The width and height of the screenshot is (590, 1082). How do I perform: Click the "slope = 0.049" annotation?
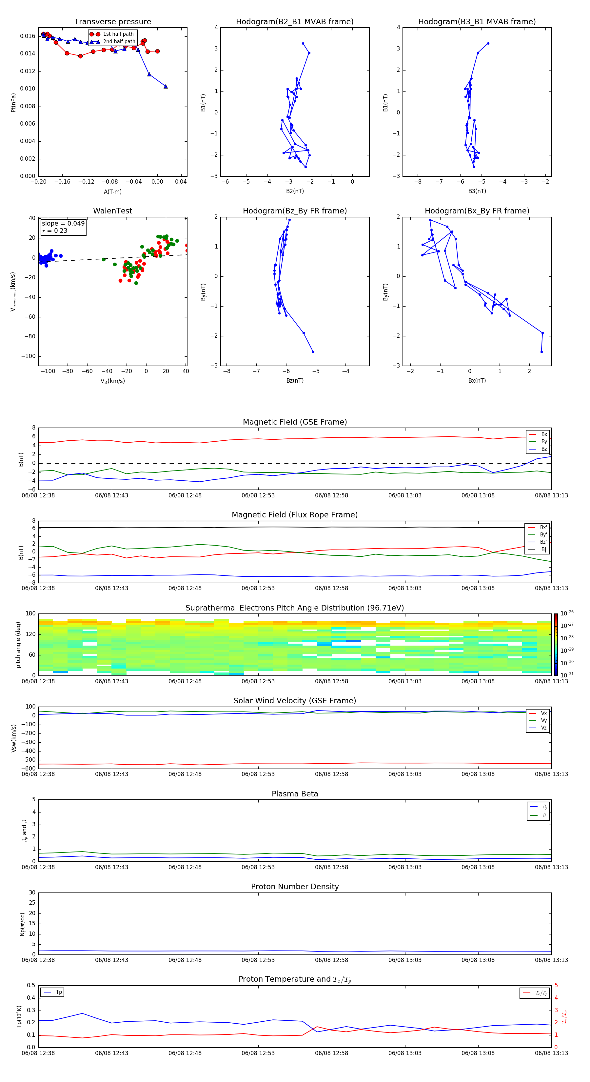pos(63,224)
